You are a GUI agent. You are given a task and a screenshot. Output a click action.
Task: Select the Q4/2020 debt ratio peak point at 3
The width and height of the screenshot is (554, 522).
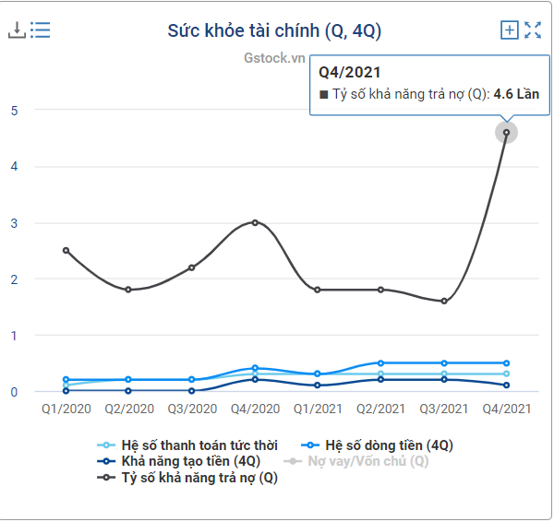pyautogui.click(x=255, y=222)
